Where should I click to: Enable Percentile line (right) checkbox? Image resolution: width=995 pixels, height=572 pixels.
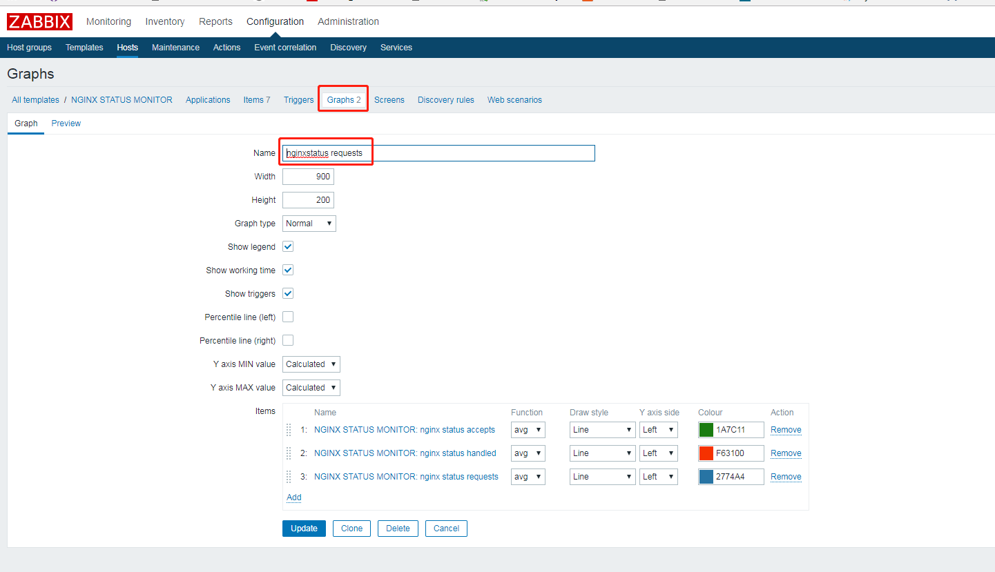point(288,340)
